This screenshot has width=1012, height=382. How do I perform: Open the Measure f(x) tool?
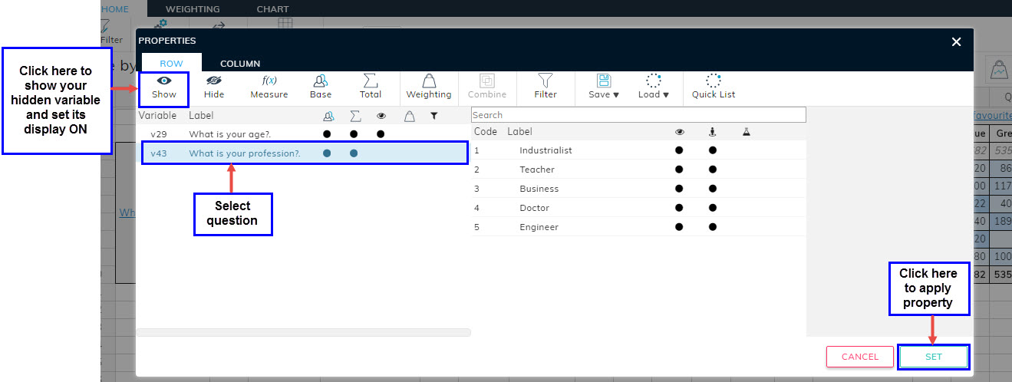tap(269, 87)
